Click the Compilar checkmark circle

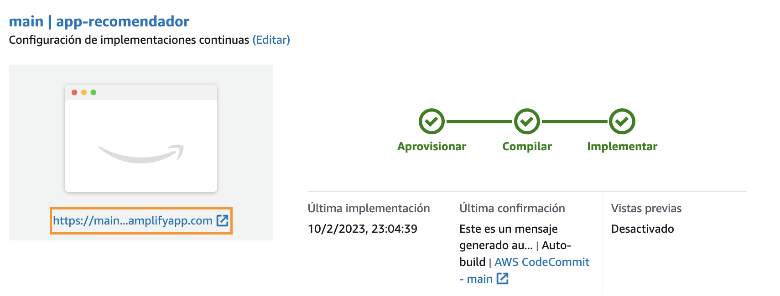[x=527, y=122]
